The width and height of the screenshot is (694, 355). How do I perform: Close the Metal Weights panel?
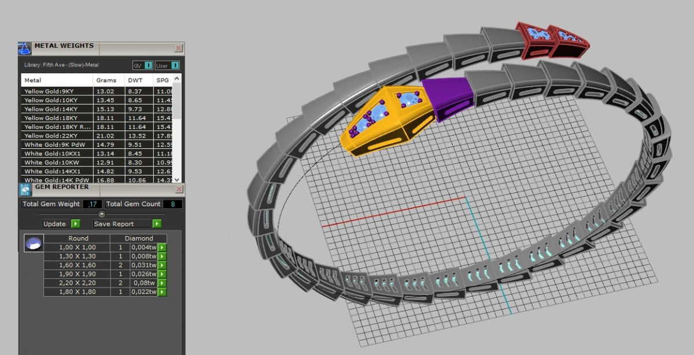coord(178,48)
